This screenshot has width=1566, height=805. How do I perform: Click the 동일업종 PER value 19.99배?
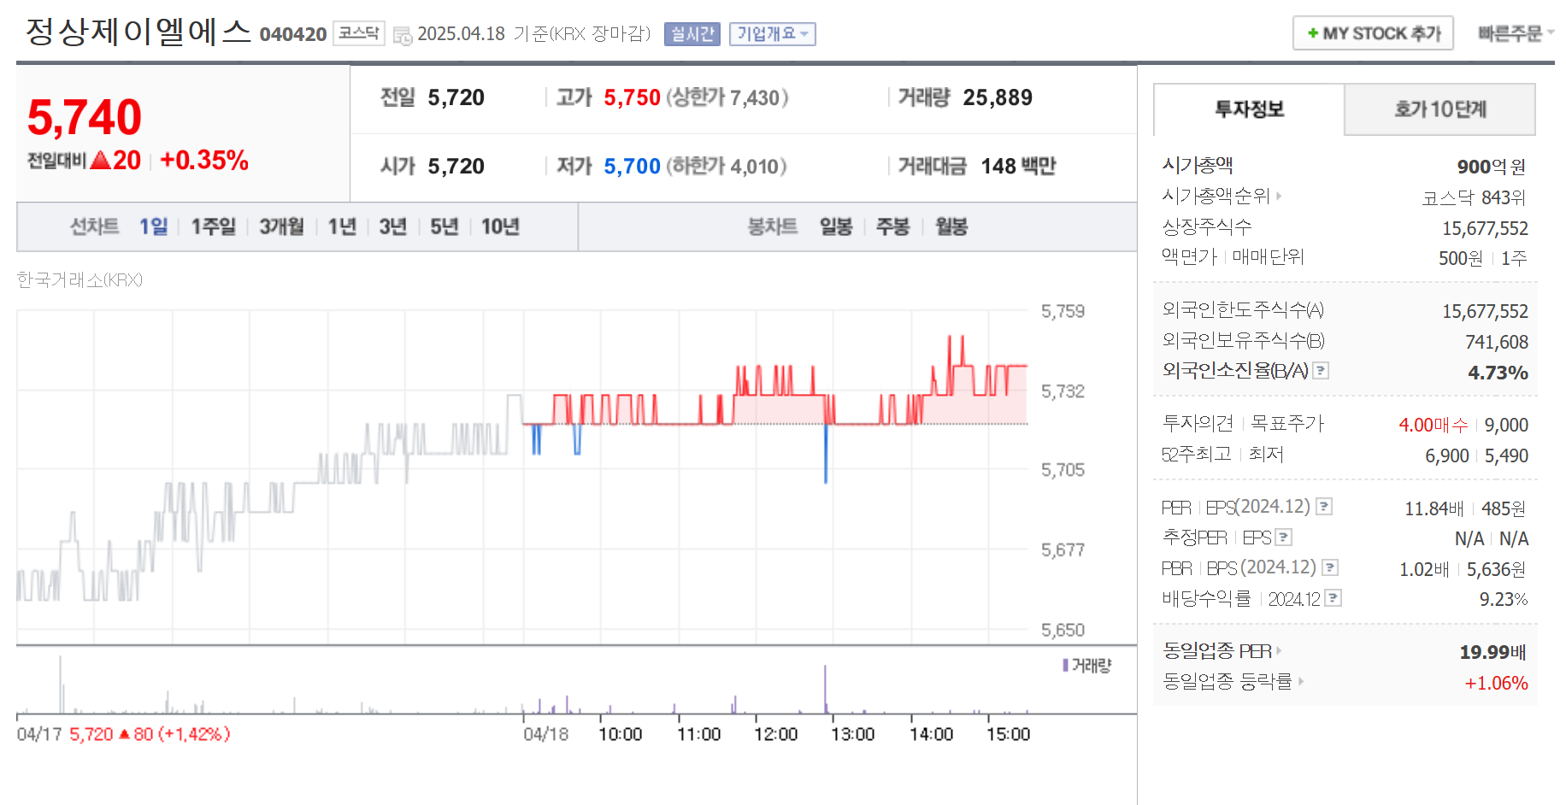pyautogui.click(x=1492, y=652)
